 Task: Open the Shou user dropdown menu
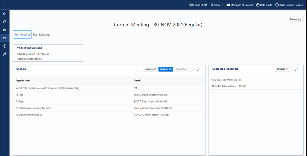click(216, 5)
